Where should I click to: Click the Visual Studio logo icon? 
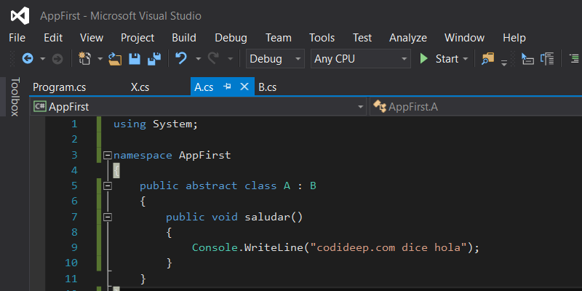pos(20,15)
